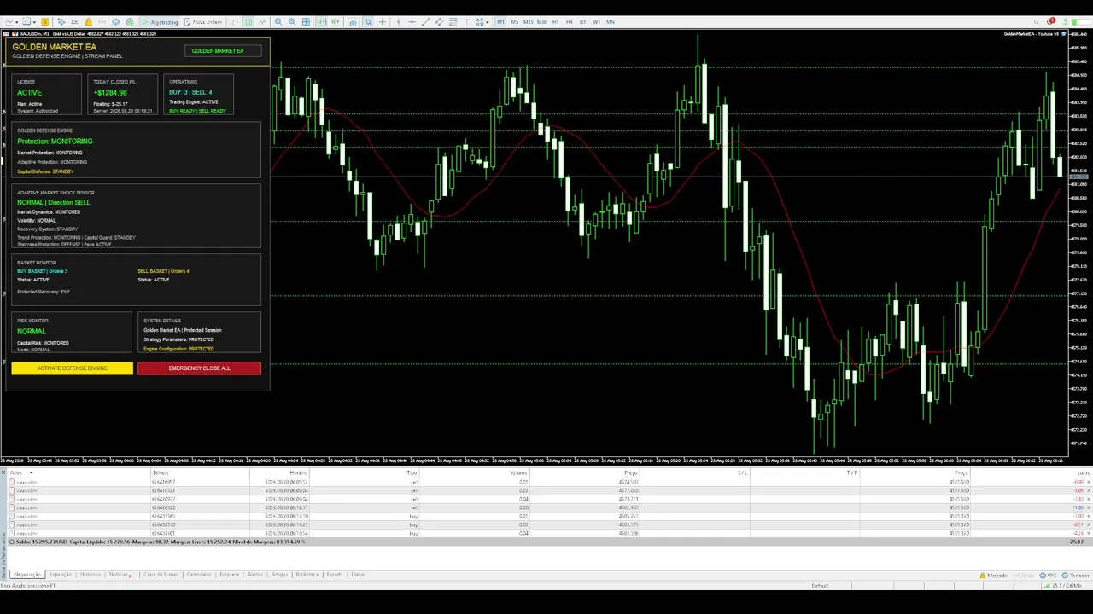The image size is (1093, 614).
Task: Select the W1 timeframe
Action: point(596,22)
